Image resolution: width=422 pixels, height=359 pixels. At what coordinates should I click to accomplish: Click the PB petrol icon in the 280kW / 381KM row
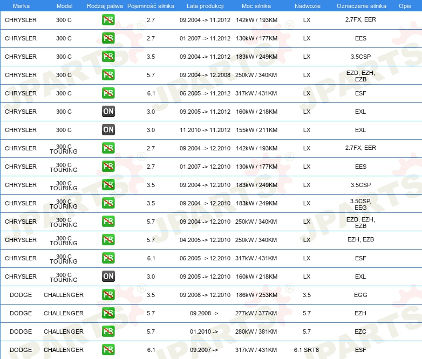point(108,332)
